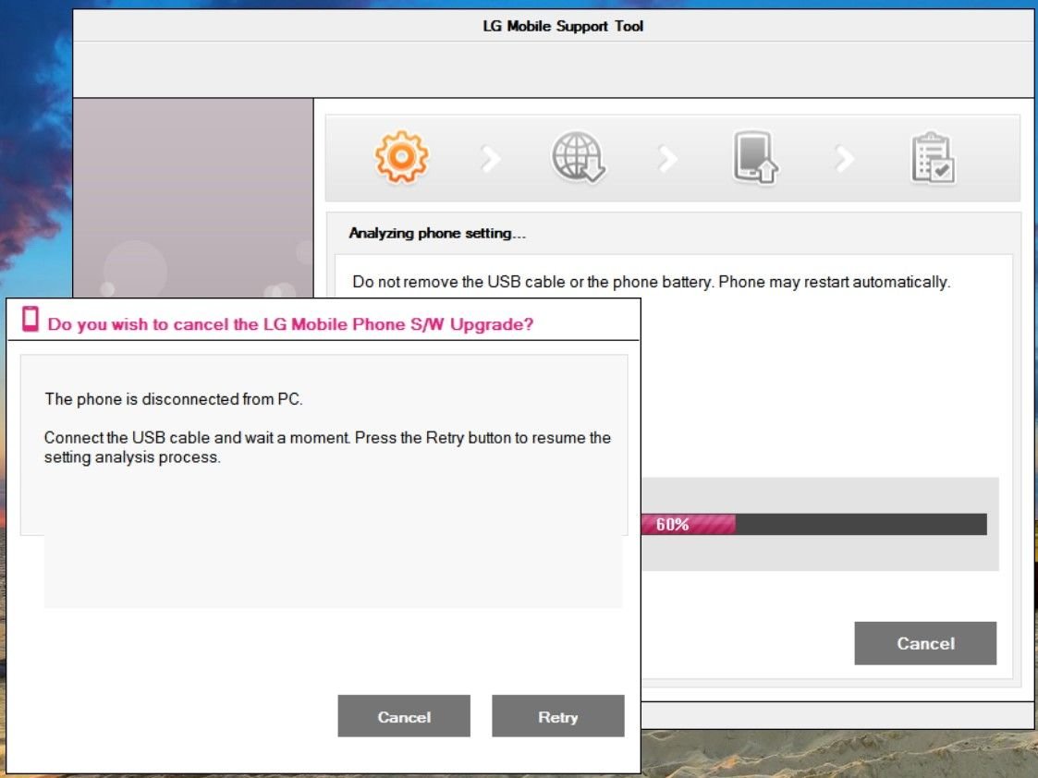Viewport: 1038px width, 778px height.
Task: Click the arrow between the phone and clipboard steps
Action: pyautogui.click(x=845, y=159)
